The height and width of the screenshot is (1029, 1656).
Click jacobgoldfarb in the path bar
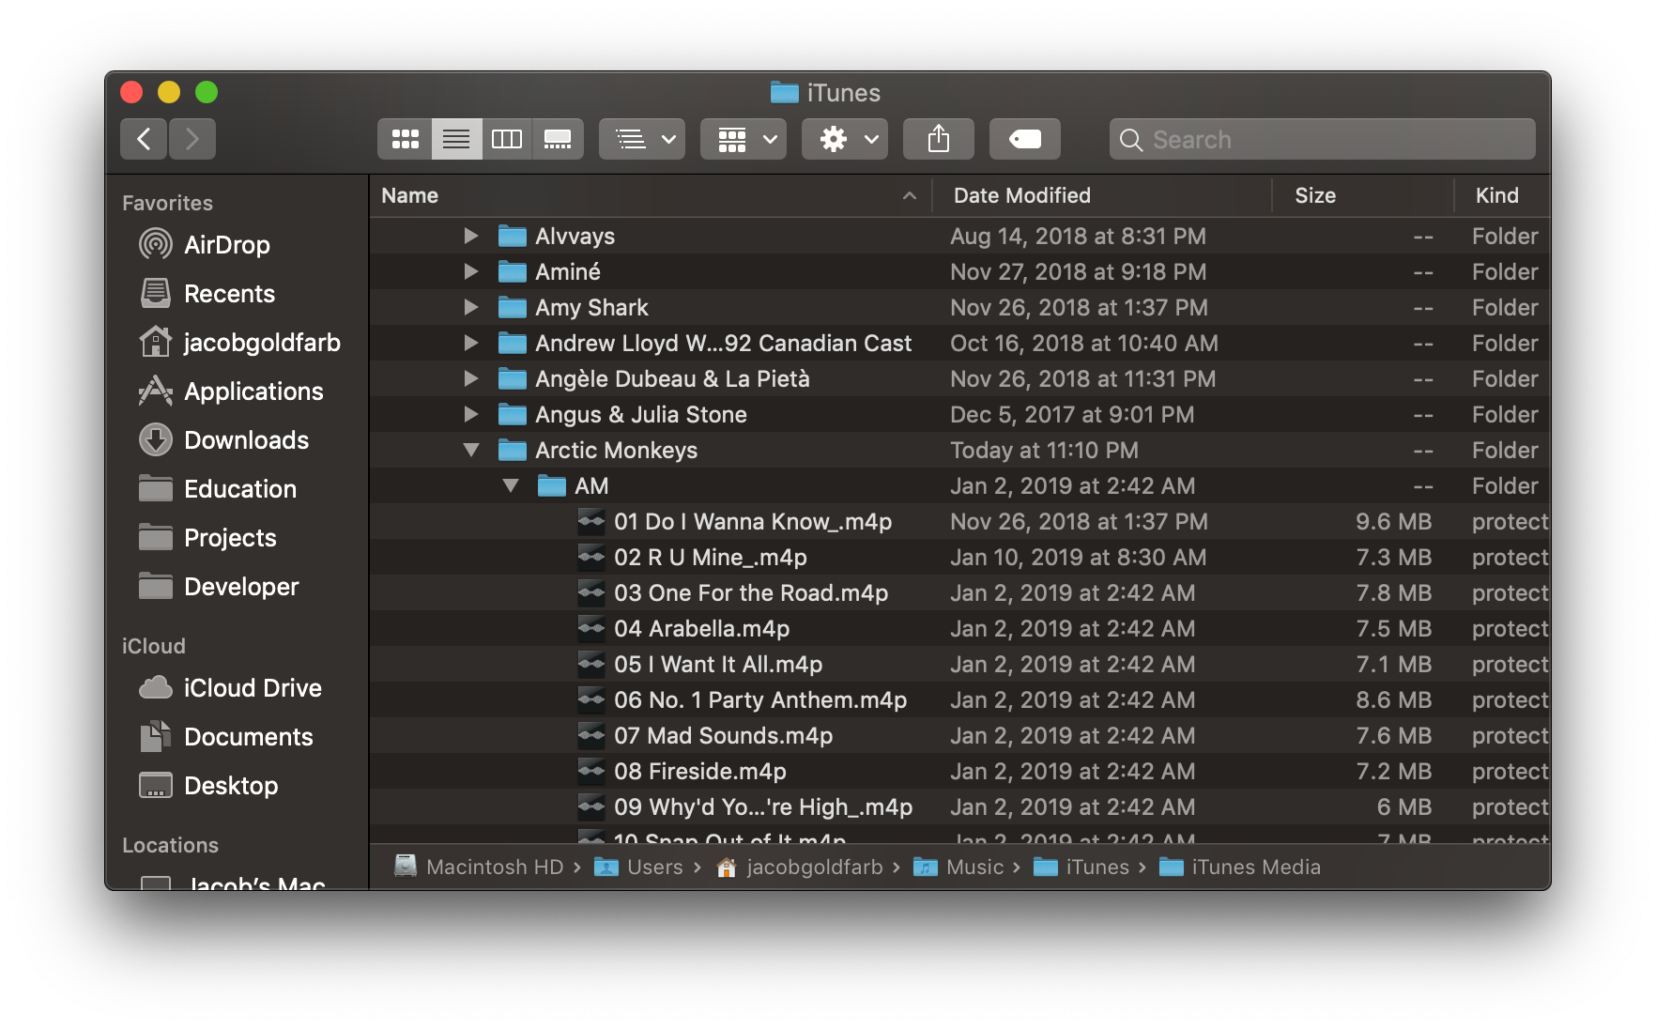(x=800, y=867)
